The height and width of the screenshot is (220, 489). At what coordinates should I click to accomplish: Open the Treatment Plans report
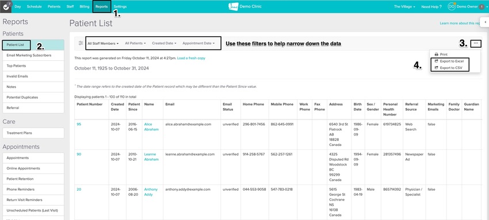click(x=33, y=133)
